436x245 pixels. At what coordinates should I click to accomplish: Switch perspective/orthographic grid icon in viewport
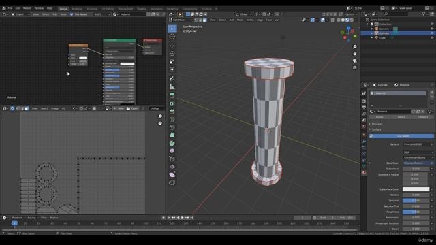(354, 67)
